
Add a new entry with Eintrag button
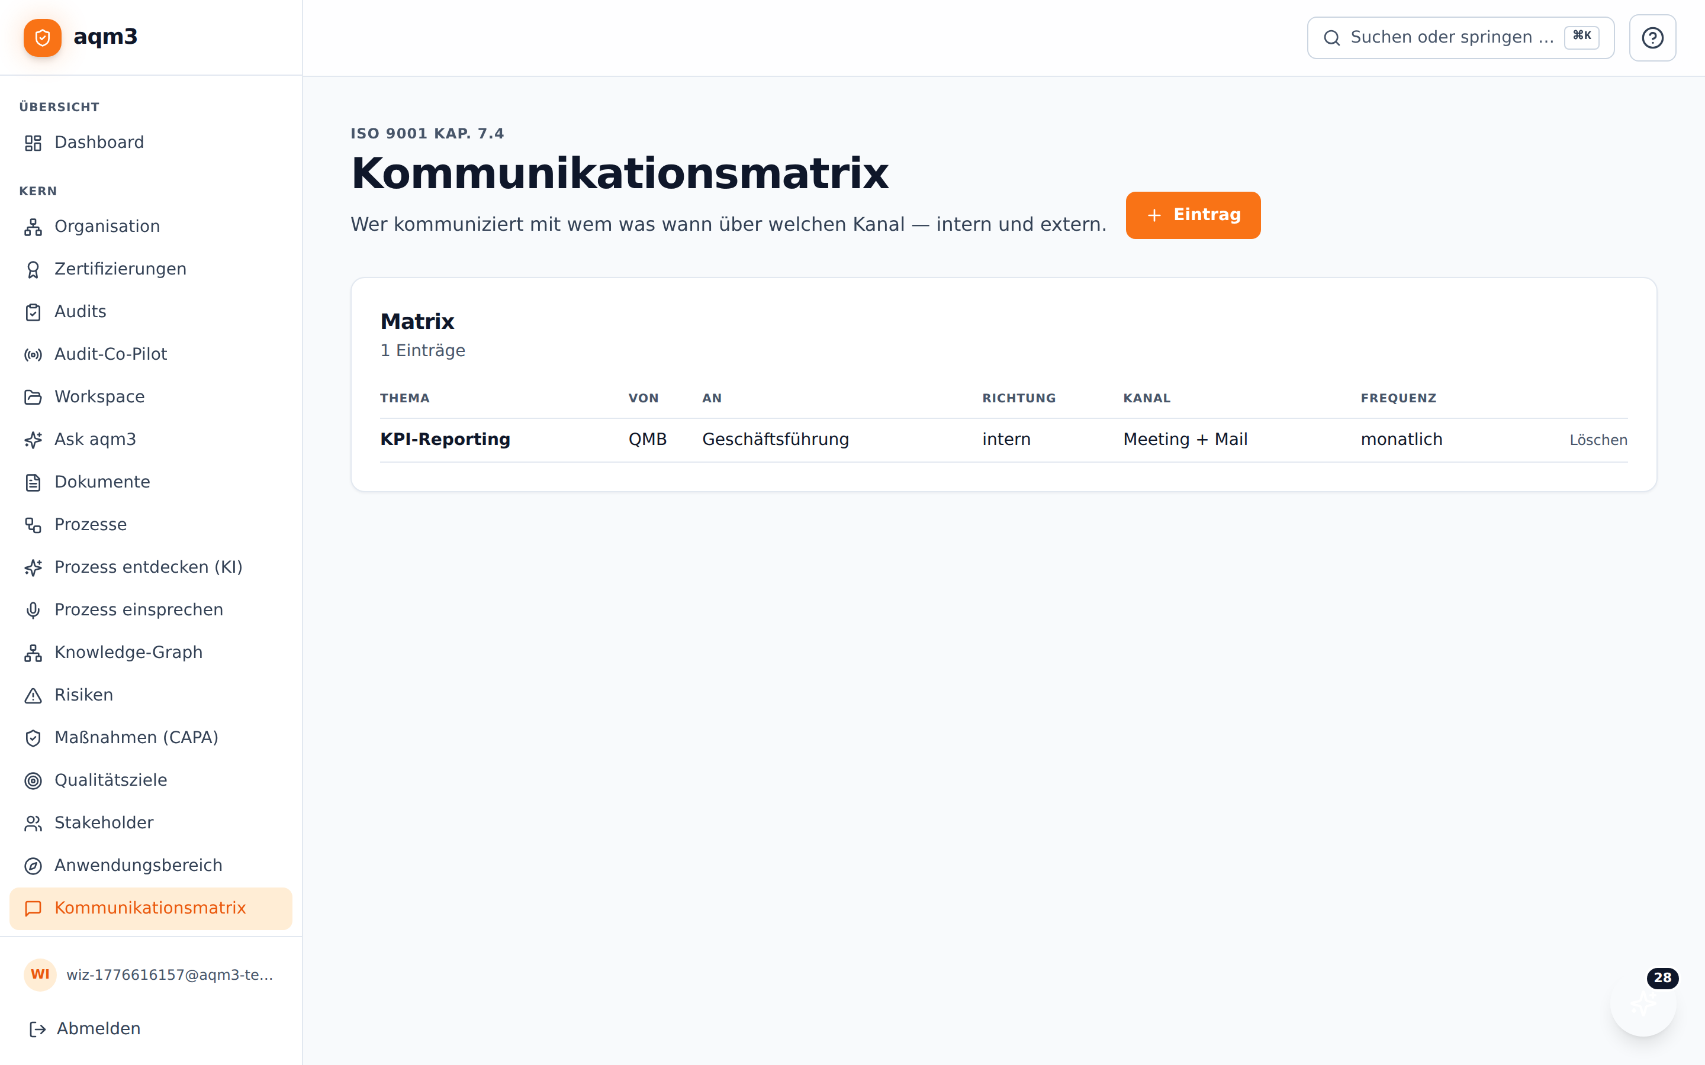(1193, 215)
